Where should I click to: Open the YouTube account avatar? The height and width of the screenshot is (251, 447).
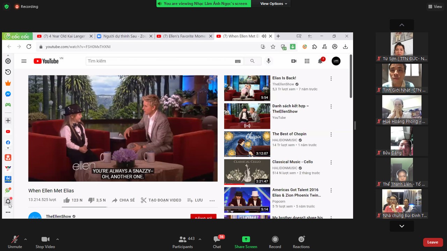pos(336,61)
